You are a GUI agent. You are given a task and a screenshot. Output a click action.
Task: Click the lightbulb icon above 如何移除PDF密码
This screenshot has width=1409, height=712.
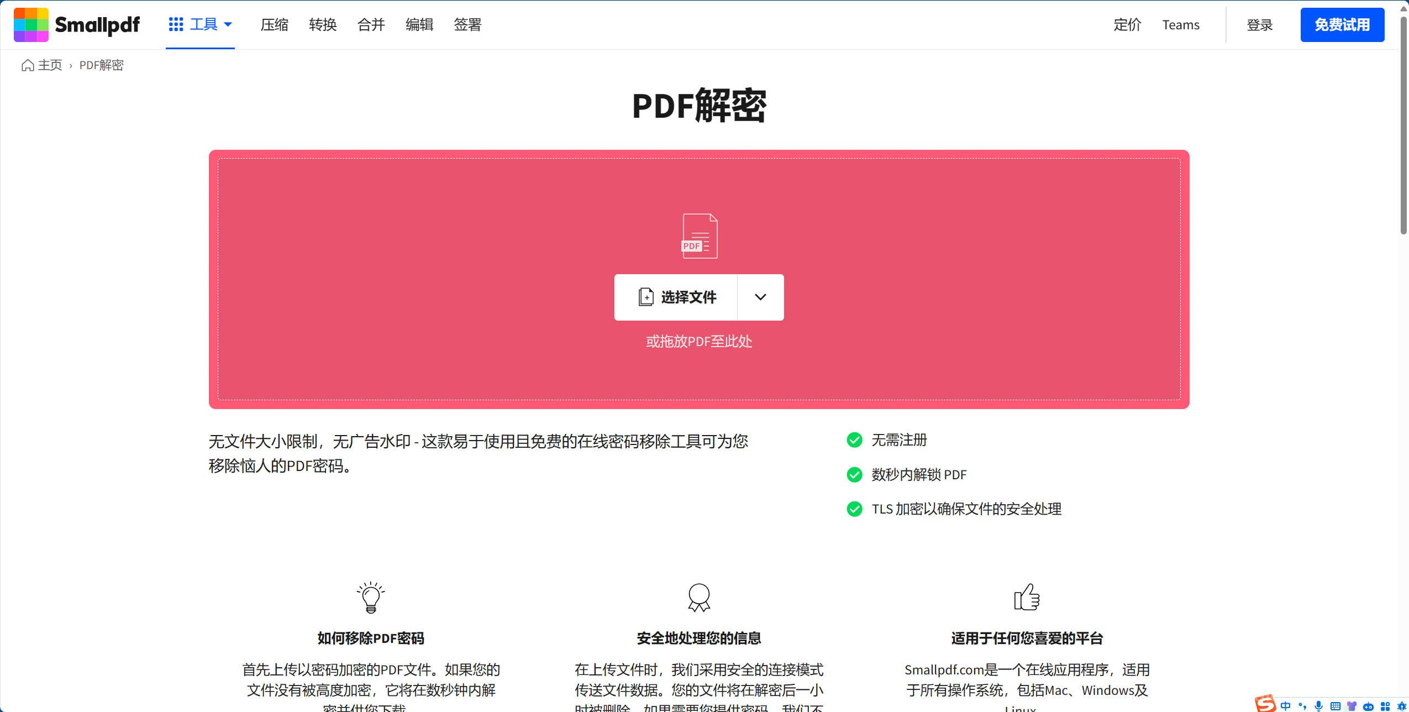(x=371, y=598)
